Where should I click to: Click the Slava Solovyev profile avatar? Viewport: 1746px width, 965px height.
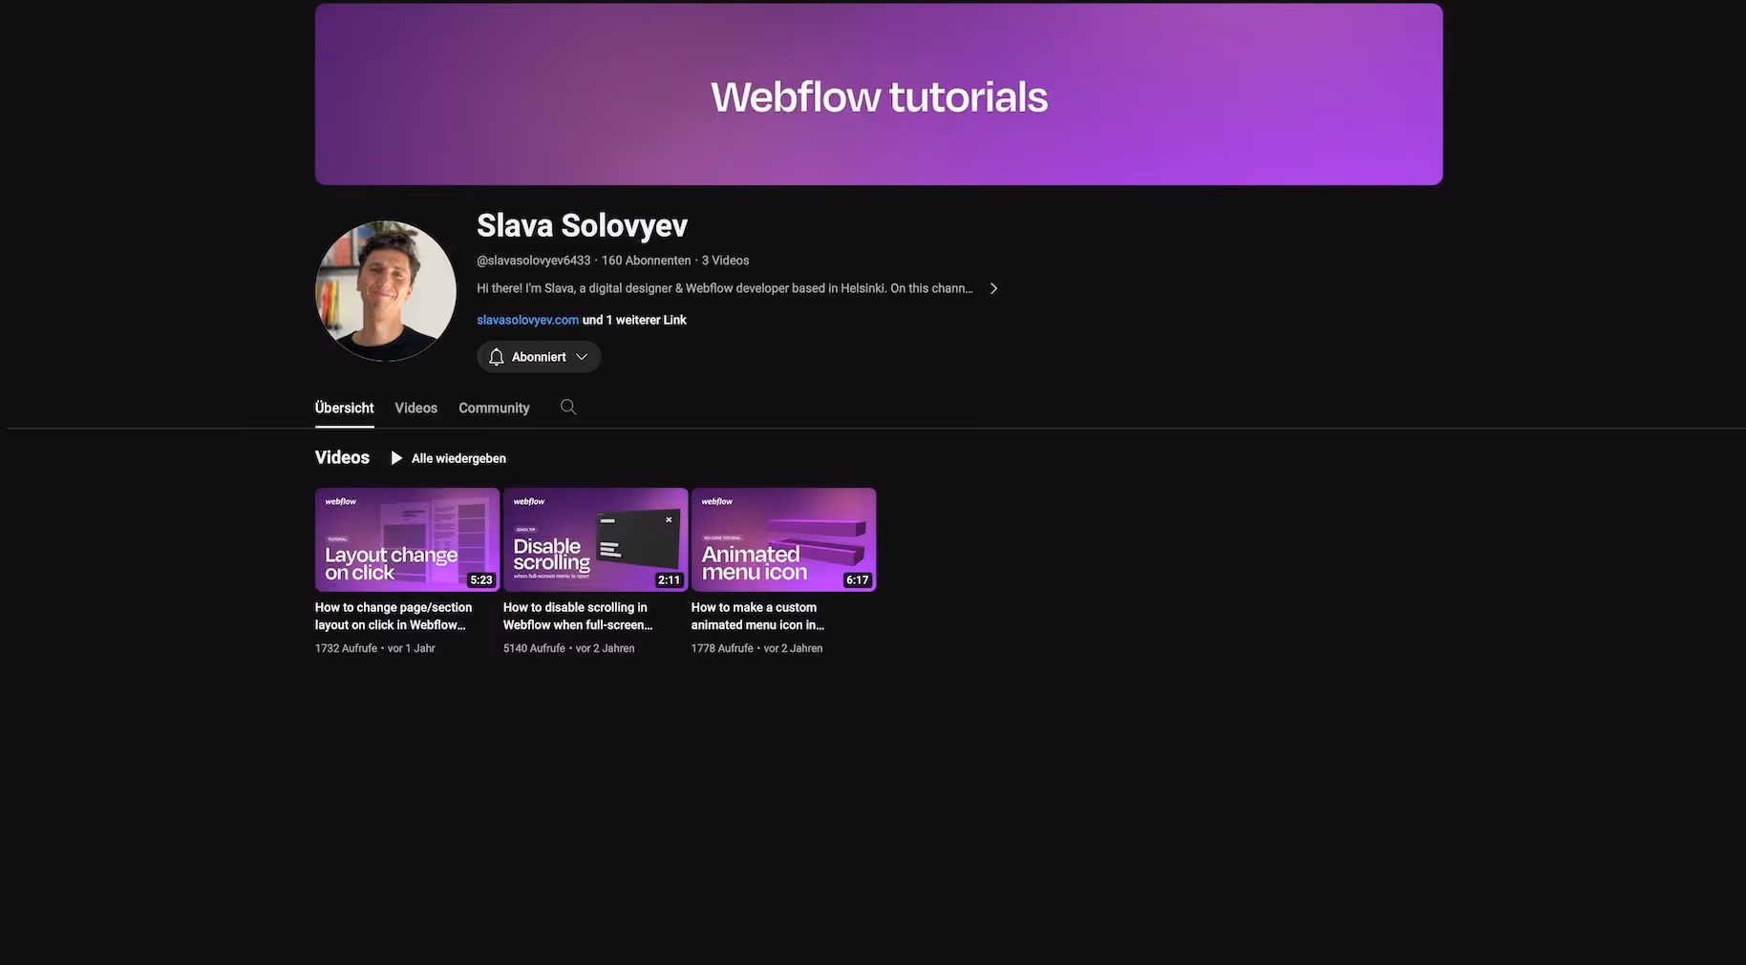[x=386, y=291]
